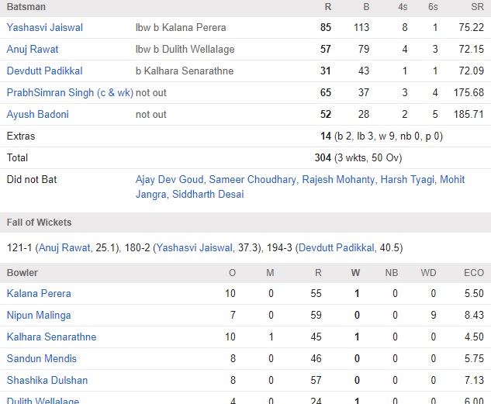Click Harsh Tyagi link
Screen dimensions: 491x404
click(x=407, y=180)
